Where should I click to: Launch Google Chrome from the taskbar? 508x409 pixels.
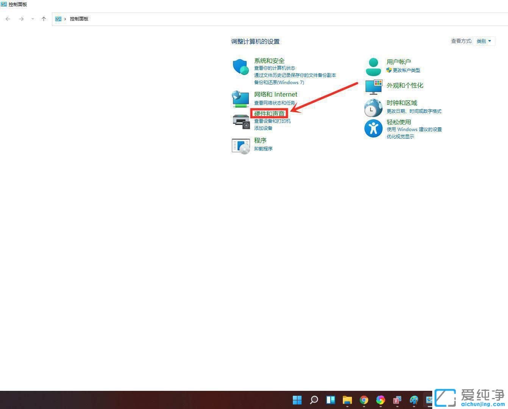pos(364,400)
